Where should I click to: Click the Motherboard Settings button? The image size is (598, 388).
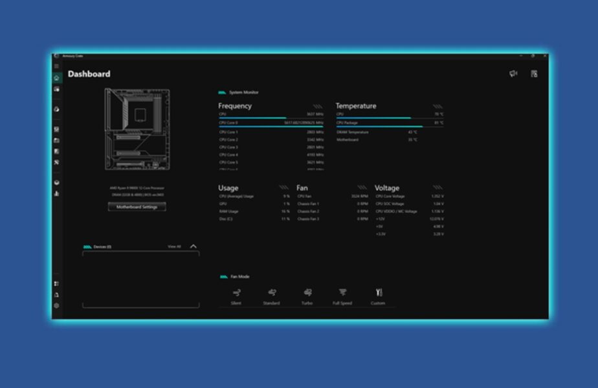[x=137, y=207]
